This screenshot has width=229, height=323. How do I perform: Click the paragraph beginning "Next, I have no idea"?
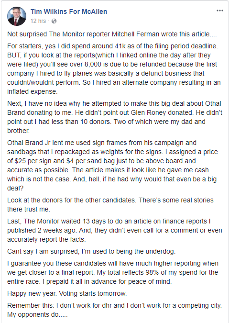pos(115,117)
